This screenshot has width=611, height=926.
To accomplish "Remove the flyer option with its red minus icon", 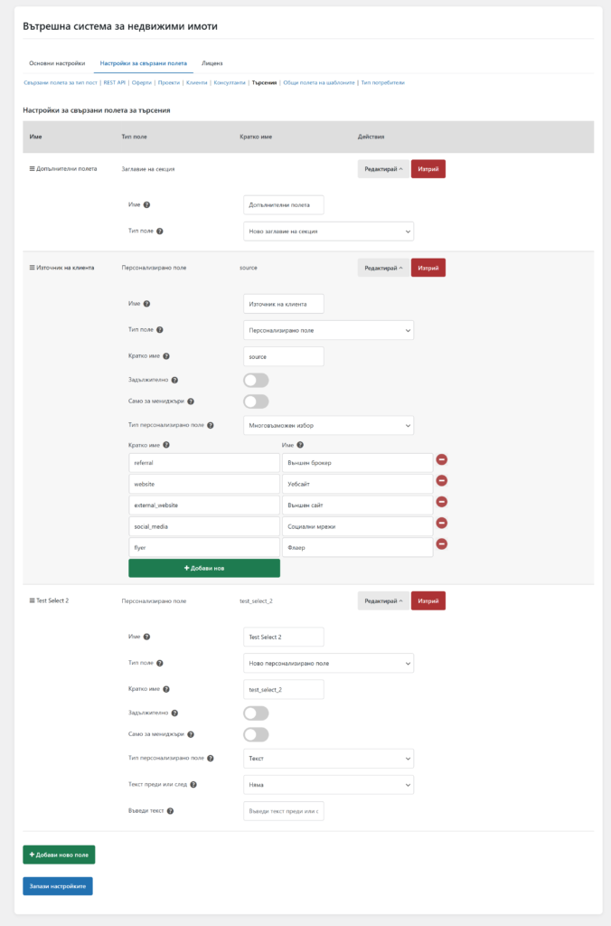I will (442, 543).
